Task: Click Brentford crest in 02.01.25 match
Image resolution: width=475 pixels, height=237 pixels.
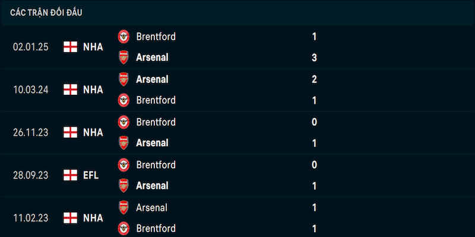Action: click(123, 37)
